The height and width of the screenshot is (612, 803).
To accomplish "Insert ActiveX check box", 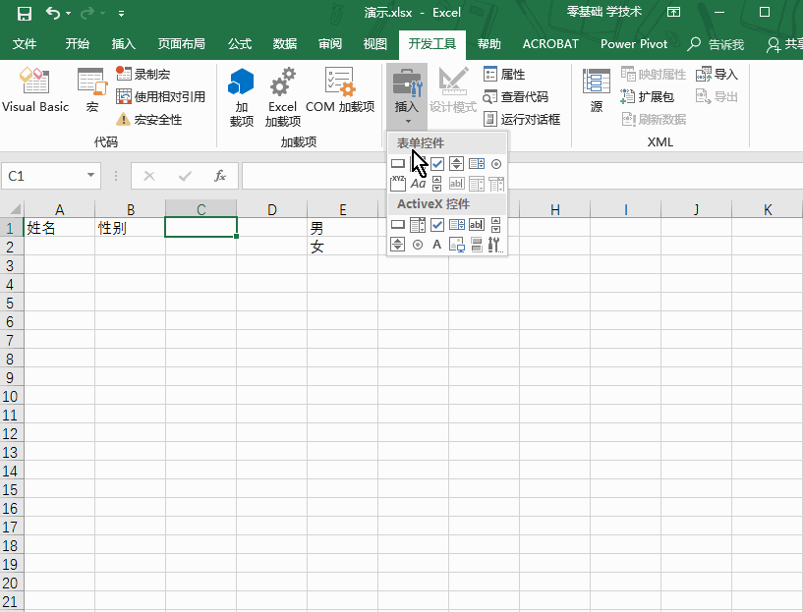I will 437,225.
